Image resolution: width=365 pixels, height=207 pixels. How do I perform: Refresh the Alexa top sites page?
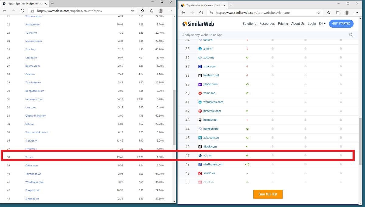pyautogui.click(x=22, y=11)
